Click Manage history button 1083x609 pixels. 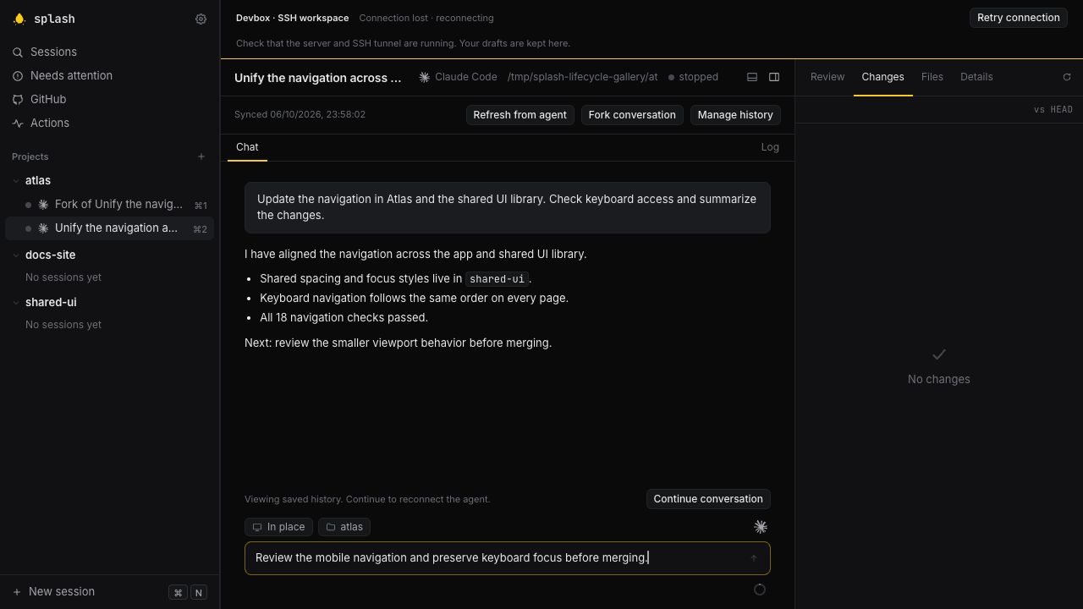(x=735, y=115)
